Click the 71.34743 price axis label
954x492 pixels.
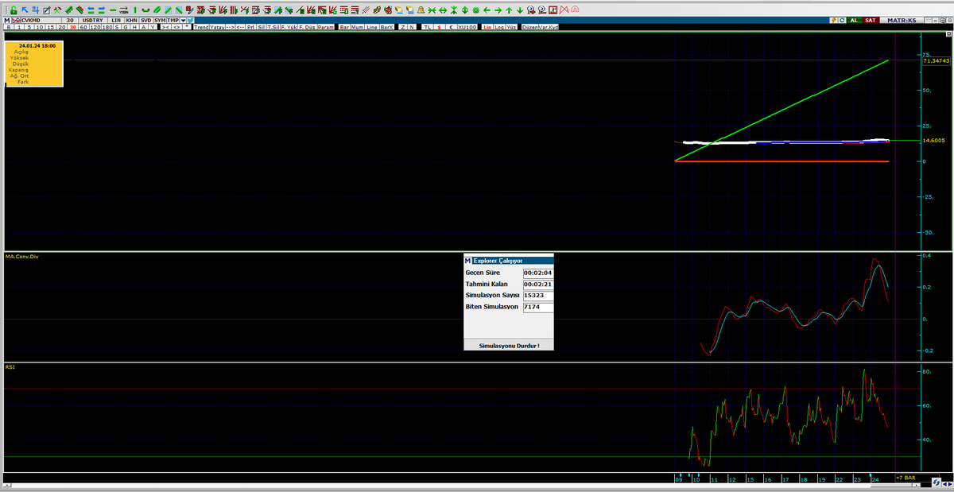937,60
